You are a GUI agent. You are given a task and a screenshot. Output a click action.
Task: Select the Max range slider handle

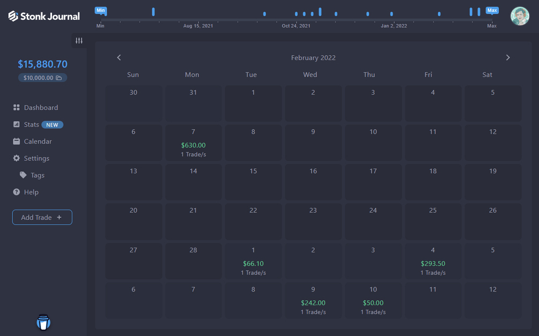pyautogui.click(x=492, y=11)
